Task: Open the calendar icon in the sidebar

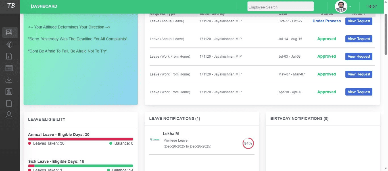Action: 9,68
